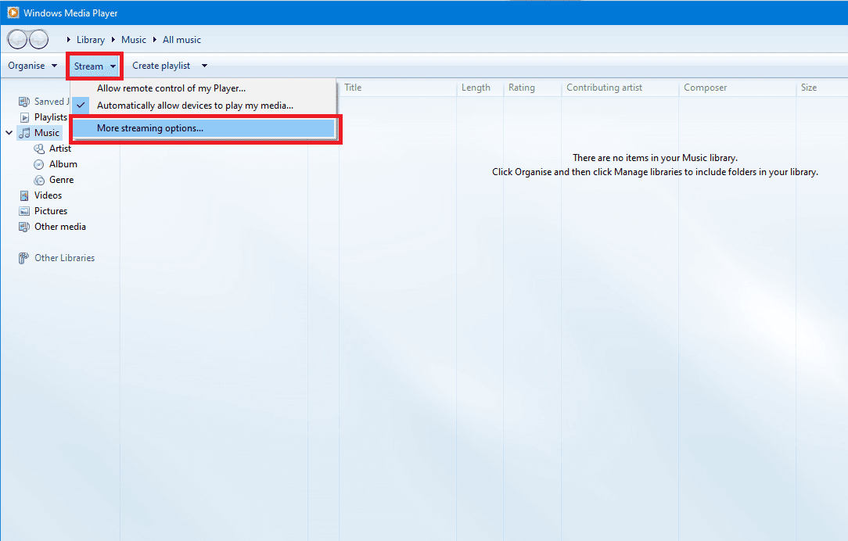Screen dimensions: 848x541
Task: Navigate to Library via the breadcrumb
Action: 91,39
